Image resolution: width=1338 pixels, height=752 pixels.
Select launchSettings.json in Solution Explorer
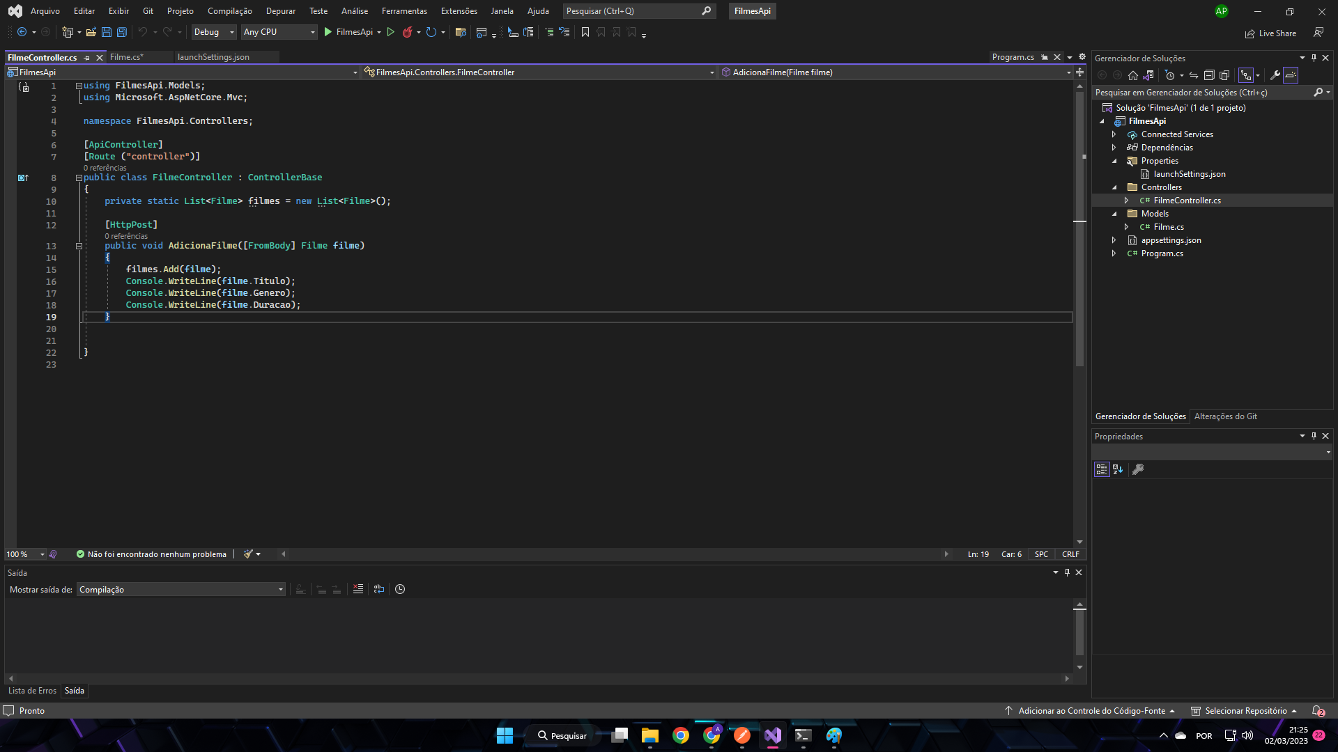1189,174
